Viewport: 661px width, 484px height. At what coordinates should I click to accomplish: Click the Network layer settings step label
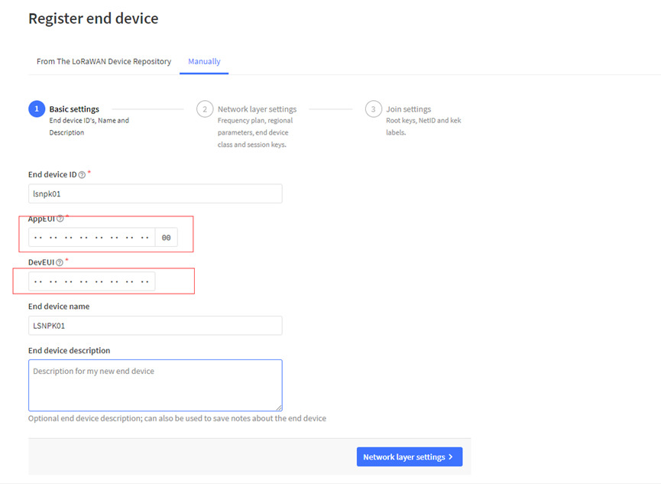click(258, 109)
